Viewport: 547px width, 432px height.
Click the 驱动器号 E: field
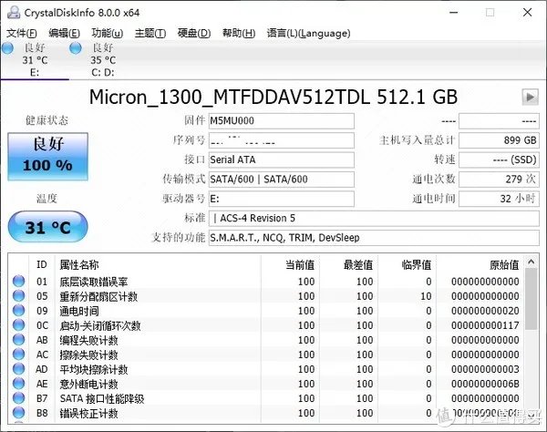coord(281,199)
